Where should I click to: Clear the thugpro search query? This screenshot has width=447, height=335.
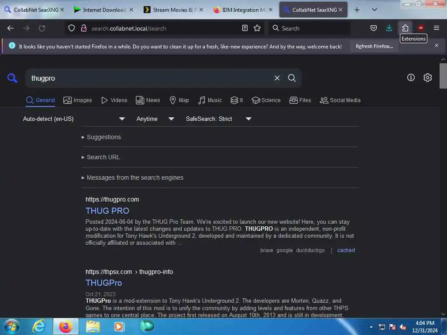pyautogui.click(x=277, y=78)
